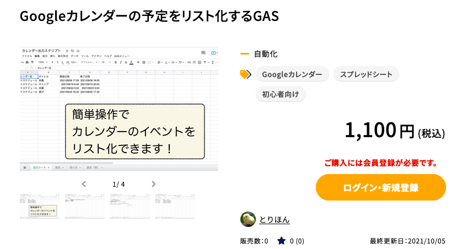Click the product title heading

149,17
